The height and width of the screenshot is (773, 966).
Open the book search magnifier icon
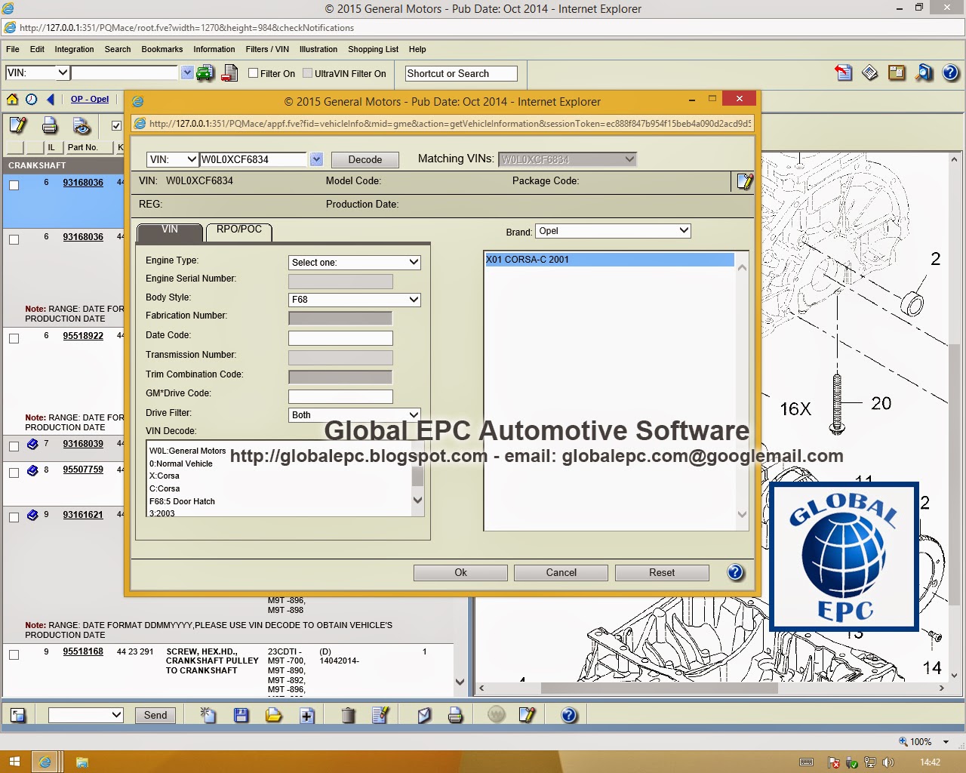pyautogui.click(x=924, y=72)
